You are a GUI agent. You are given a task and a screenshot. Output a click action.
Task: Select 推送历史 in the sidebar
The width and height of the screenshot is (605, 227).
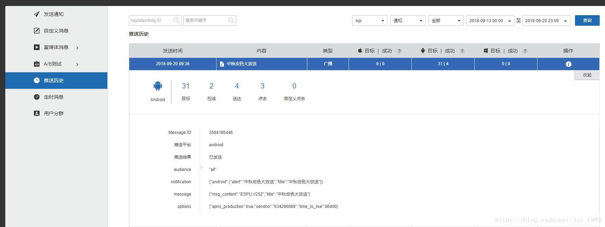coord(56,80)
